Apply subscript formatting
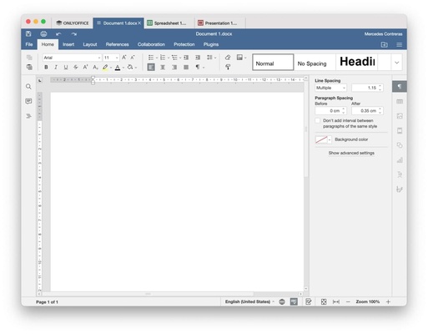Screen dimensions: 428x334 (x=95, y=67)
